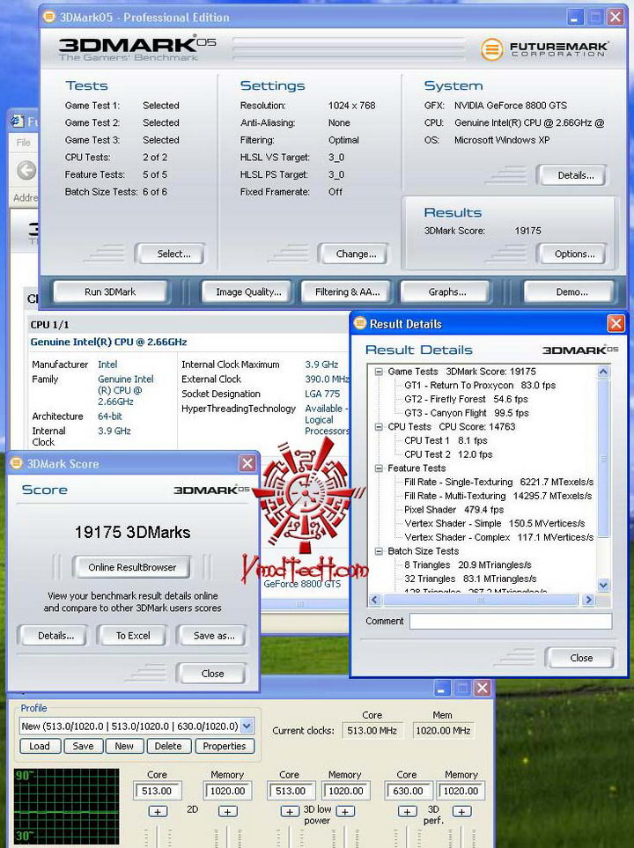
Task: Minimize the clock utility window
Action: 442,689
